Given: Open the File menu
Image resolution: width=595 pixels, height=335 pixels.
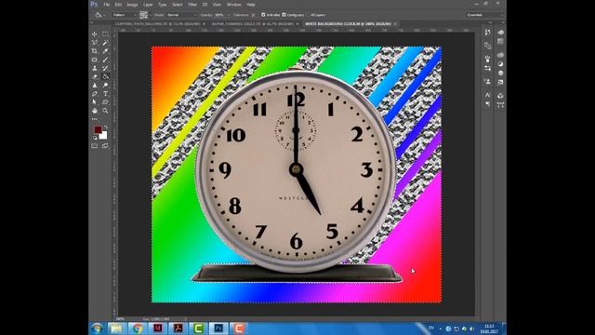Looking at the screenshot, I should click(107, 5).
